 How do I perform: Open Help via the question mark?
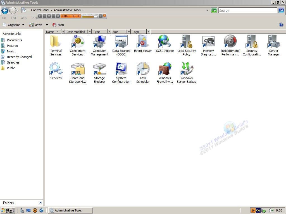pos(281,25)
